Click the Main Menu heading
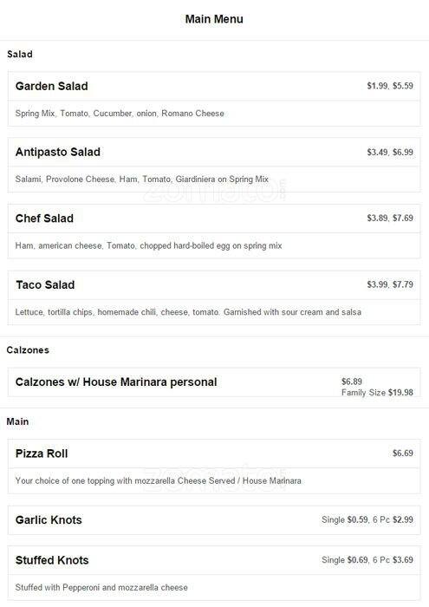Image resolution: width=429 pixels, height=607 pixels. [214, 19]
